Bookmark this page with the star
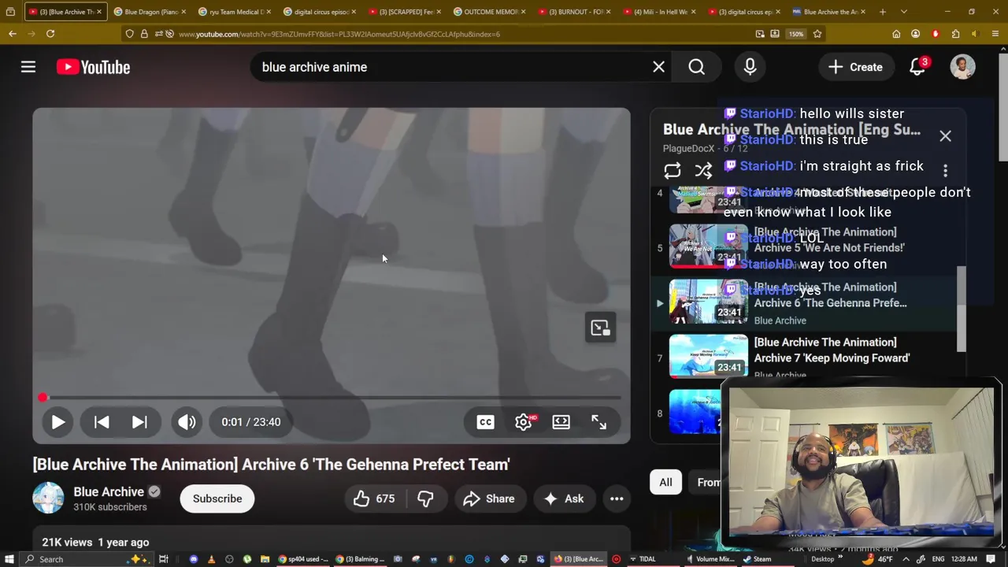 (817, 34)
